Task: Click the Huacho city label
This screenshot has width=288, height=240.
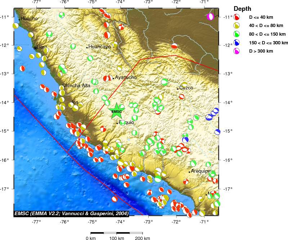Action: tap(29, 19)
